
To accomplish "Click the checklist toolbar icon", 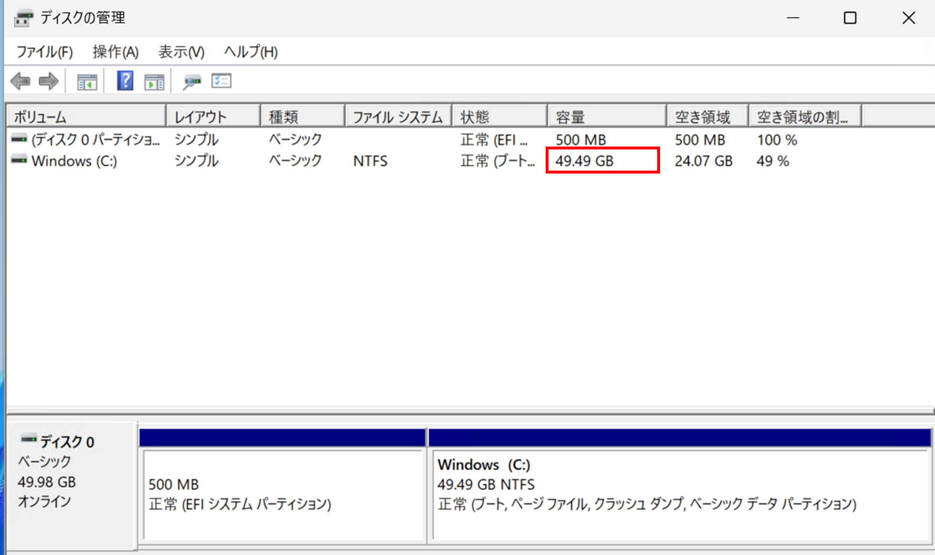I will pyautogui.click(x=221, y=80).
